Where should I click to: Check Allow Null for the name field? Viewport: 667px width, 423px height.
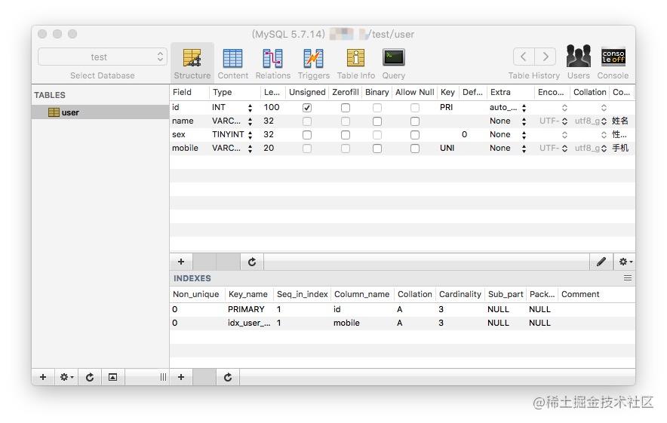(415, 121)
